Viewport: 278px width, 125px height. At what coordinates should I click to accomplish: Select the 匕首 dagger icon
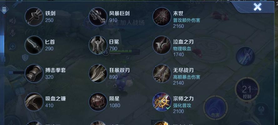[34, 45]
